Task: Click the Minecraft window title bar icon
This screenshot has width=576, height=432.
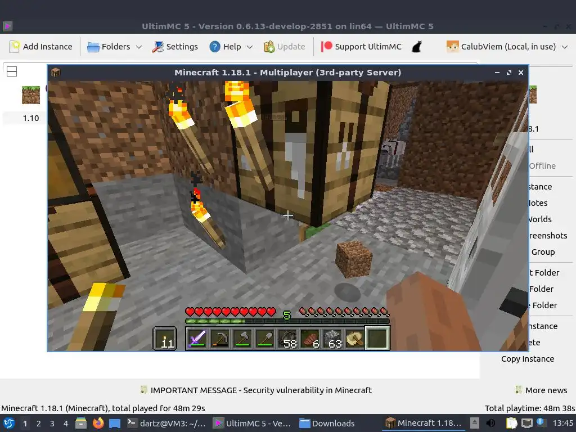Action: pyautogui.click(x=56, y=73)
